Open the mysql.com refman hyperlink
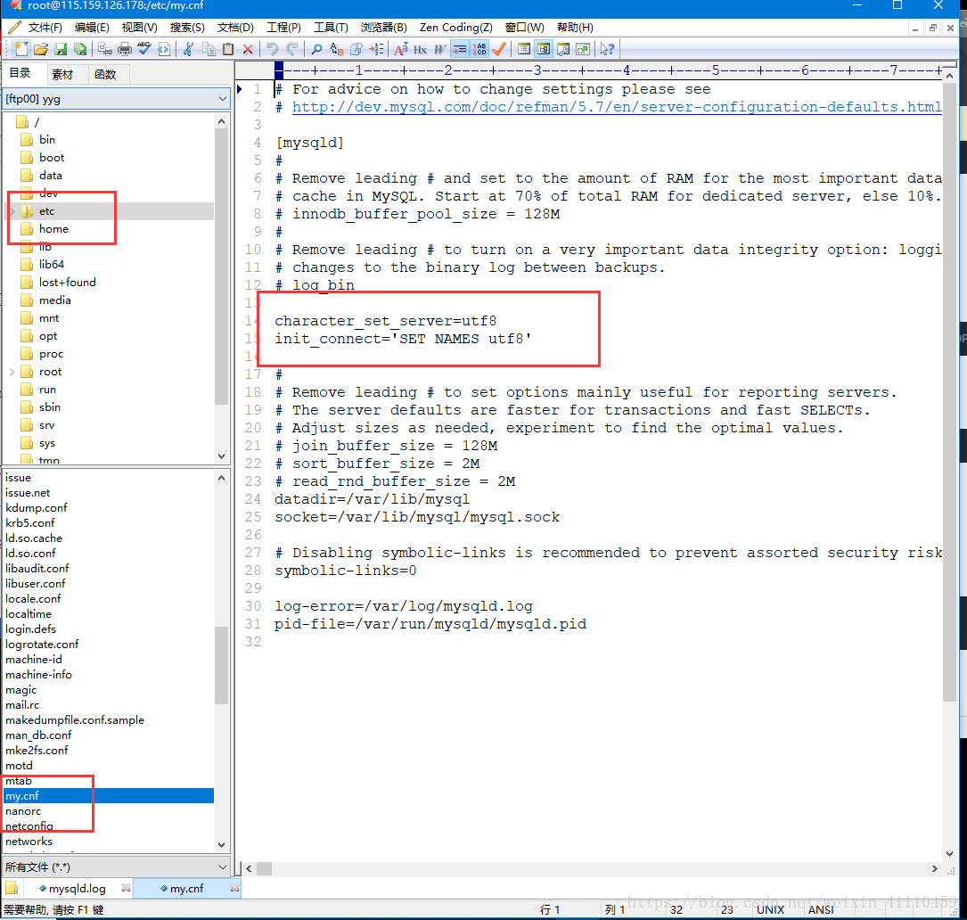 (x=616, y=107)
